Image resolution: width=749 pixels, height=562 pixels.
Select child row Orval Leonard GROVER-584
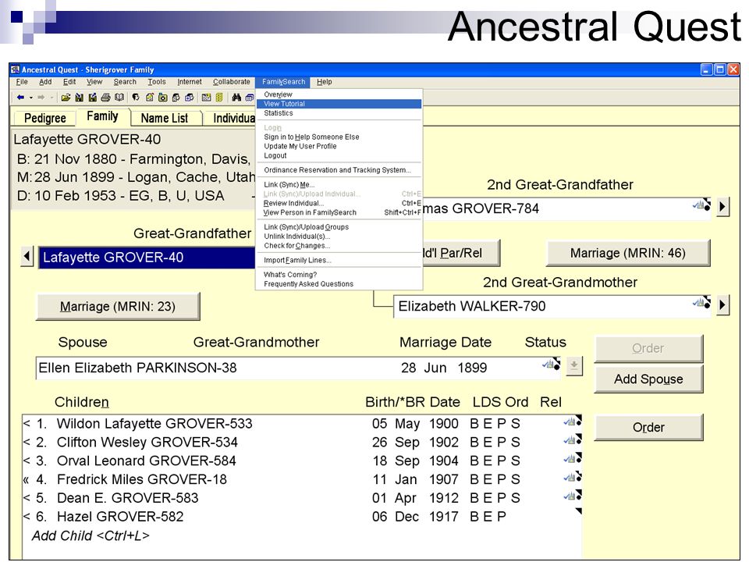[x=302, y=461]
